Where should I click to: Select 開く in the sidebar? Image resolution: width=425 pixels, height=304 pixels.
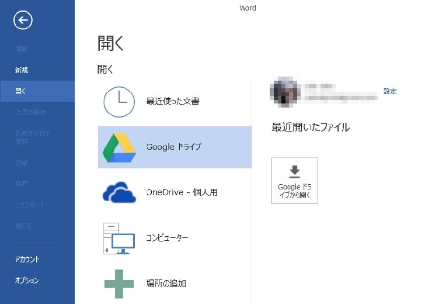point(37,91)
